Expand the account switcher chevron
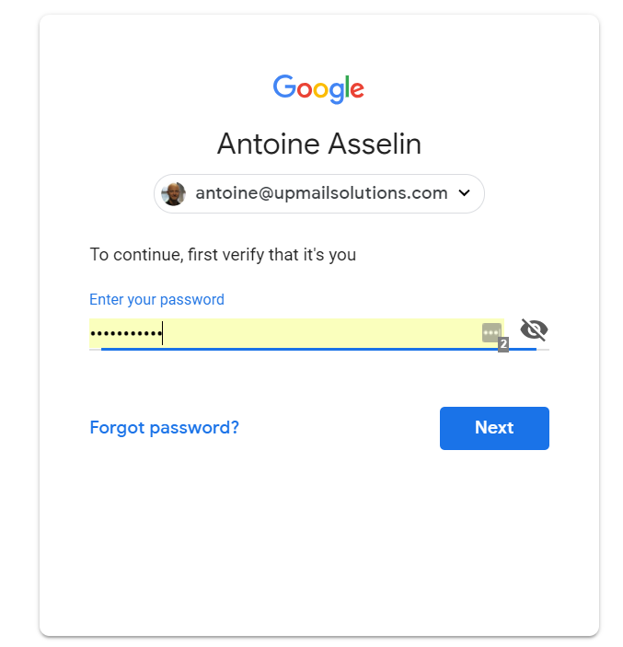 click(x=465, y=193)
